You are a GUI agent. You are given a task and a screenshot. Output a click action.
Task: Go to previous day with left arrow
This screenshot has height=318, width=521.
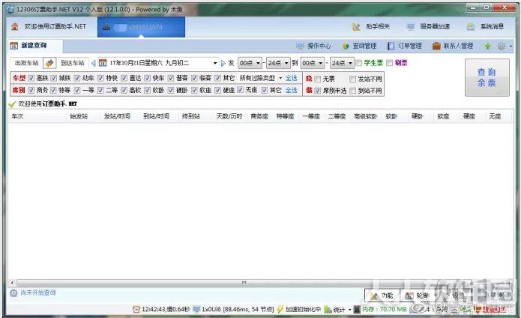click(x=94, y=63)
